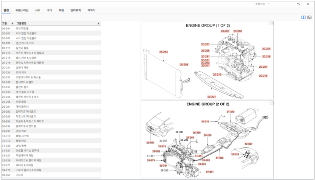
Task: Click part label 29-291 under cover
Action: [211, 96]
